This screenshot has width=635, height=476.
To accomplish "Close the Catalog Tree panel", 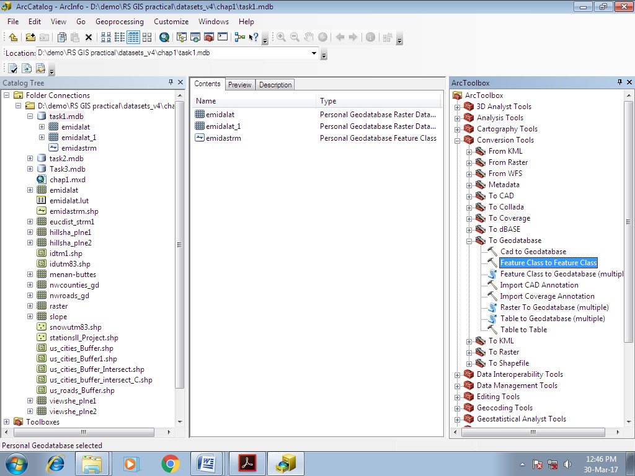I will (180, 82).
